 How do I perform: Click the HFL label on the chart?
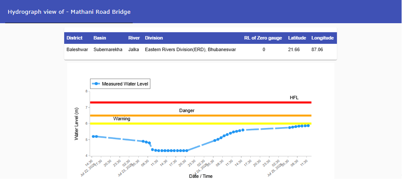tap(294, 98)
